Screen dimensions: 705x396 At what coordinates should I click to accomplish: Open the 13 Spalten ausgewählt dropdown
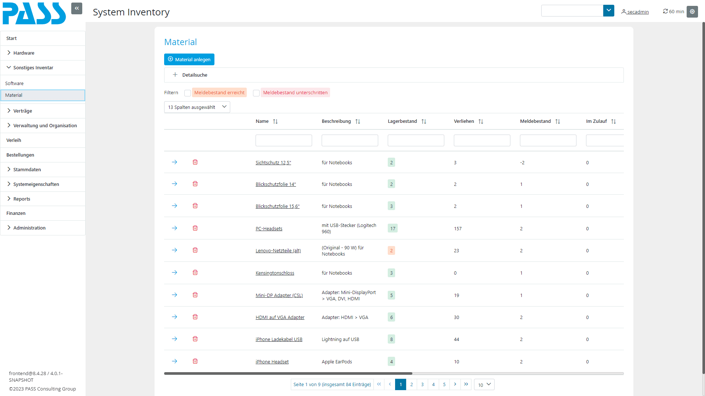(197, 107)
